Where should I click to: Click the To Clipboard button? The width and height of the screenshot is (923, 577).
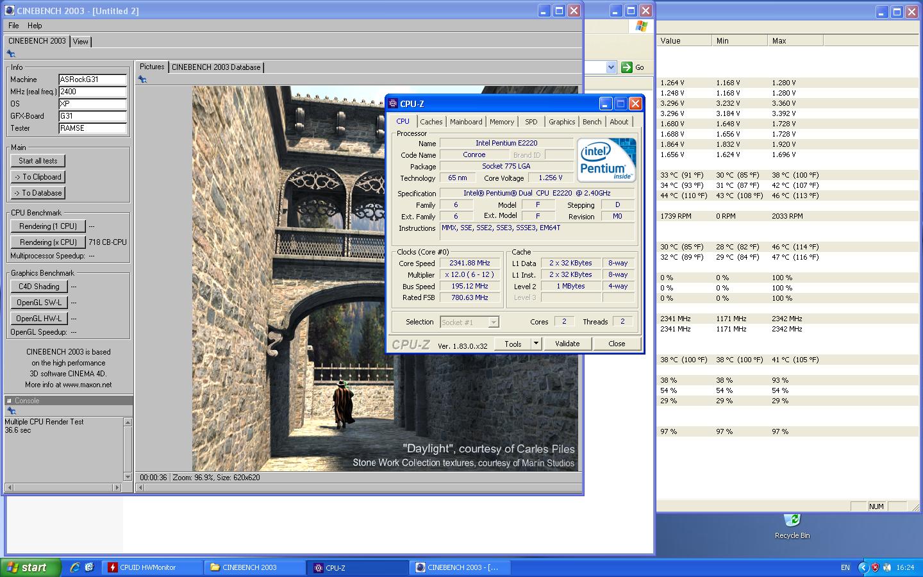pos(38,177)
